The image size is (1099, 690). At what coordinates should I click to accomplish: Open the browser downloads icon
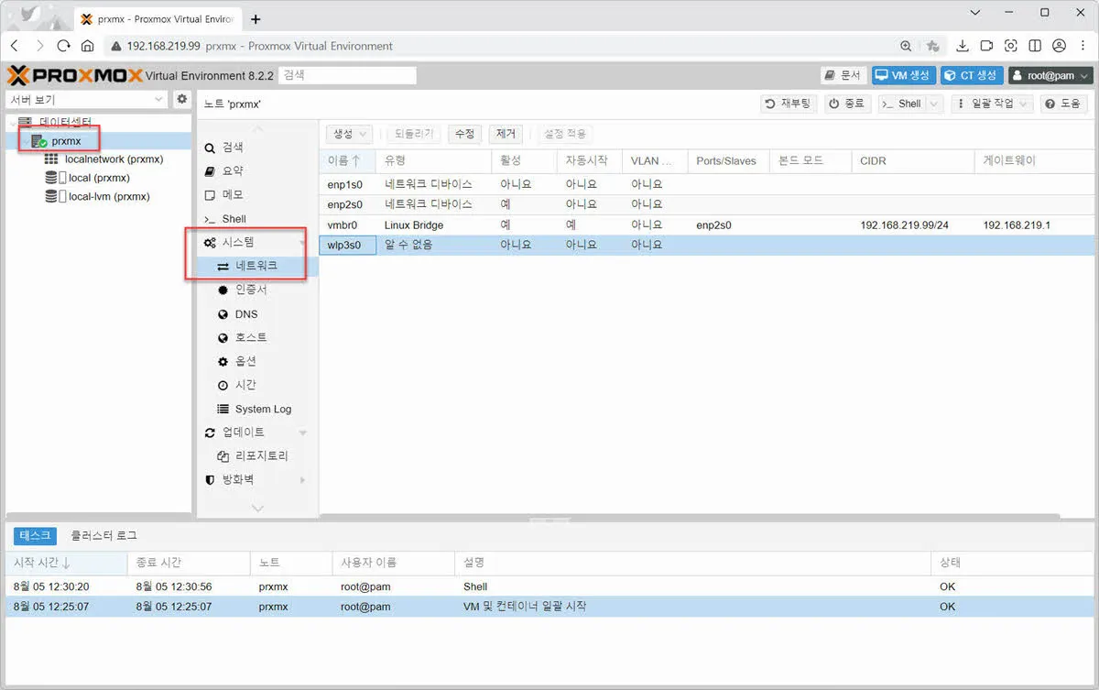(x=963, y=46)
